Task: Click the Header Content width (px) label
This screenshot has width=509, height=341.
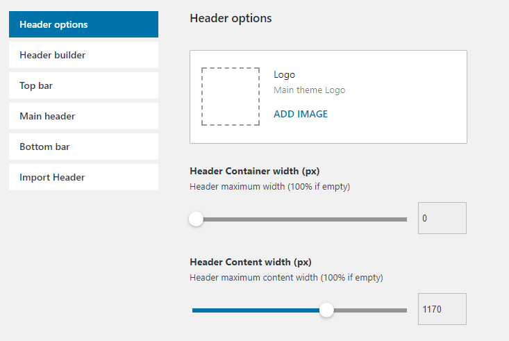Action: pos(251,262)
